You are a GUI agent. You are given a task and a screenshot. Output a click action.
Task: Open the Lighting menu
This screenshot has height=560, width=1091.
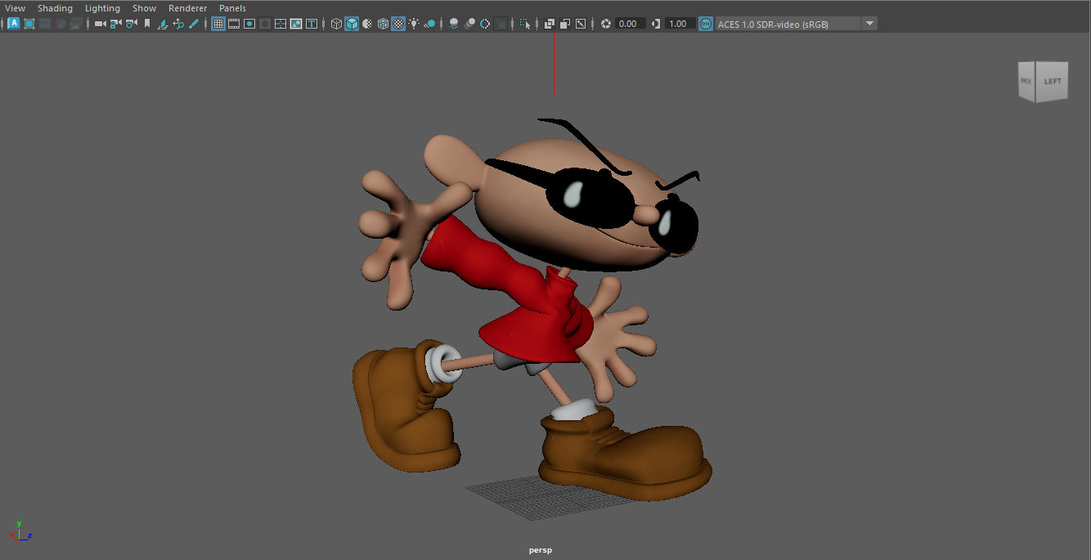[102, 8]
